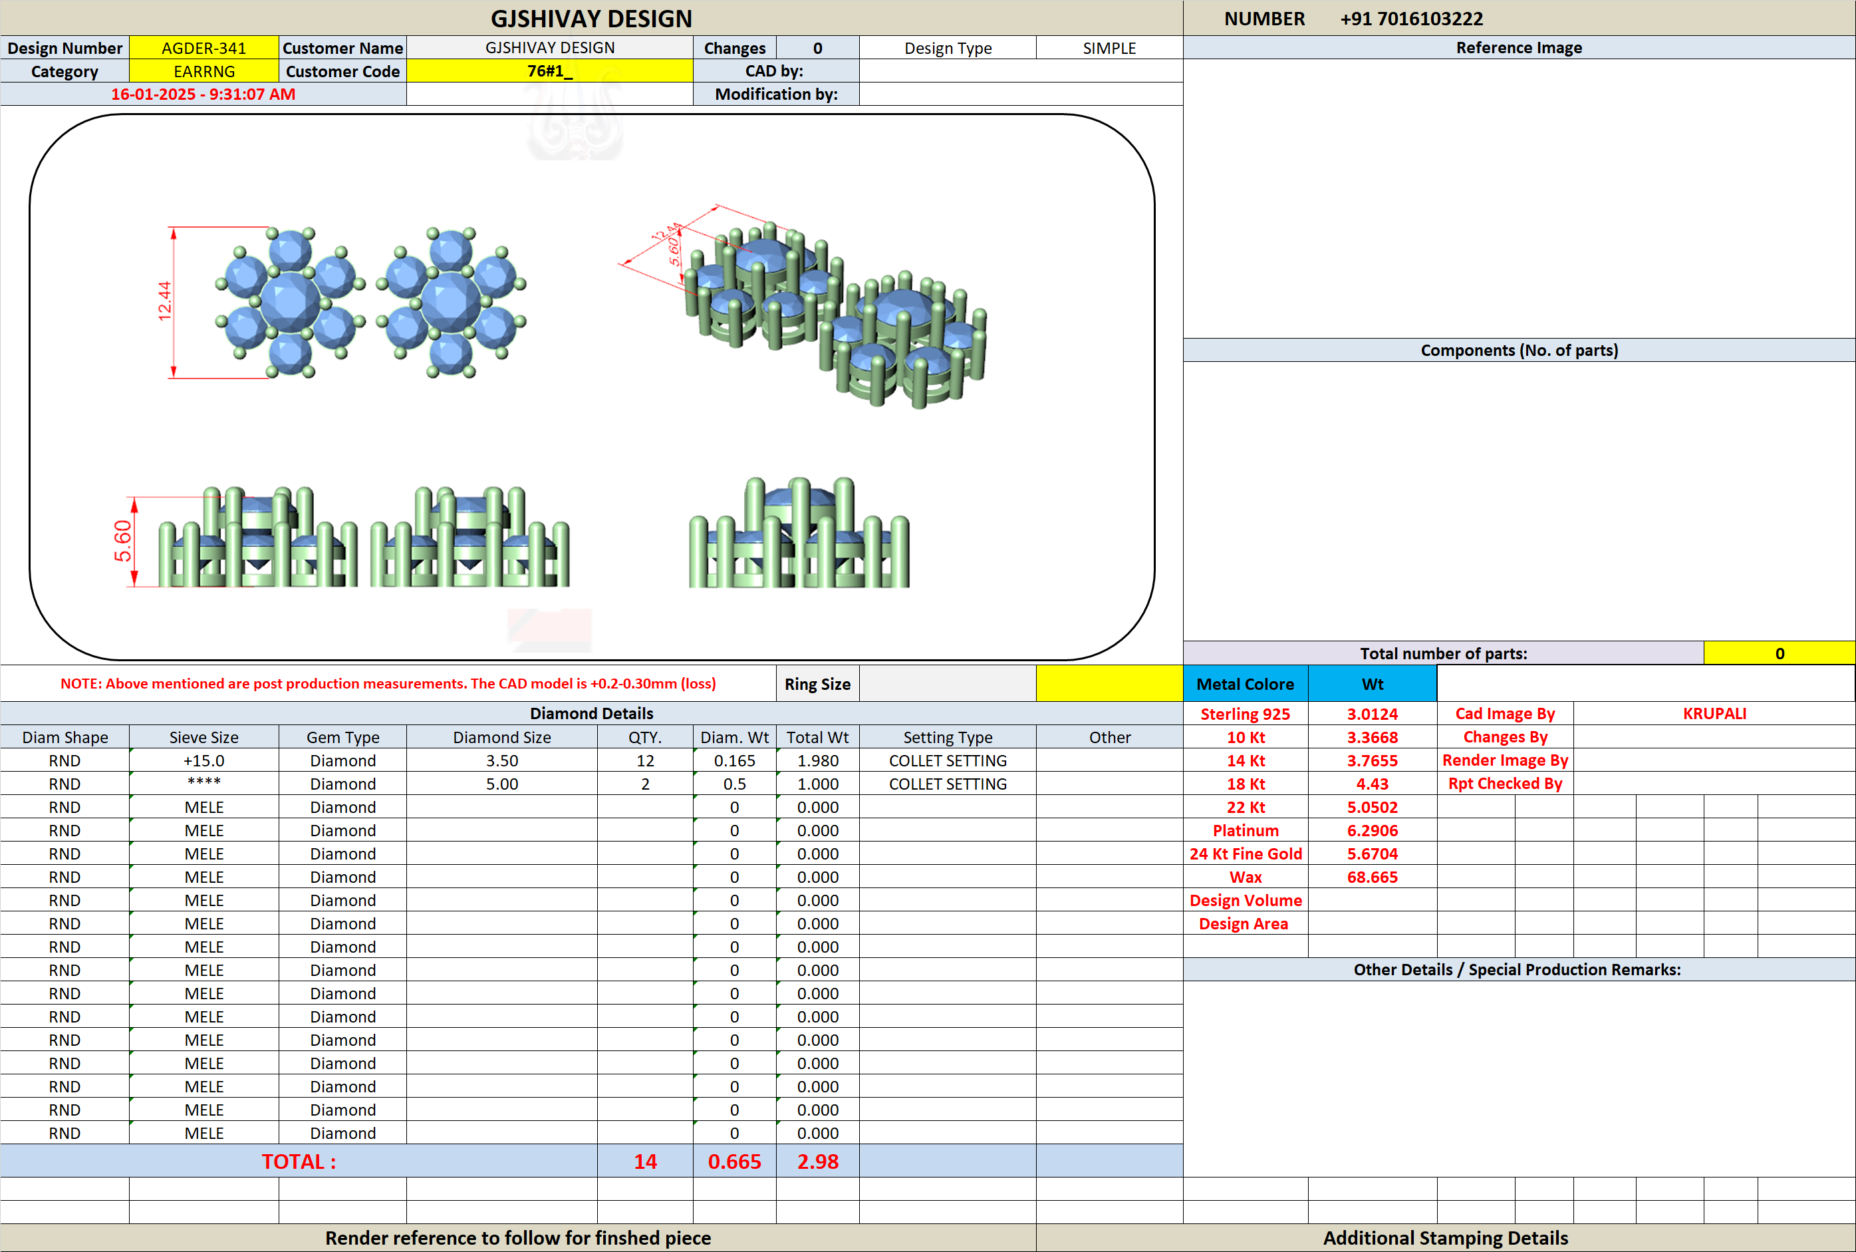
Task: Select the Diam. Wt value 0.165
Action: (734, 760)
